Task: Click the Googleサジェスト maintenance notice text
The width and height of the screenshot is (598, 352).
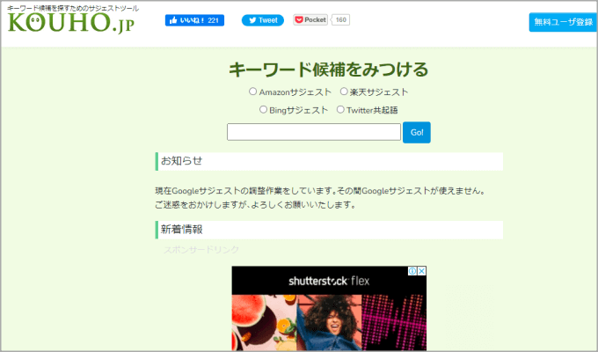Action: click(321, 190)
